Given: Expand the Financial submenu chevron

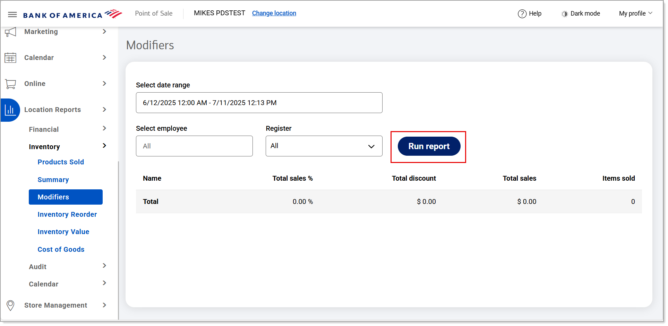Looking at the screenshot, I should click(104, 128).
